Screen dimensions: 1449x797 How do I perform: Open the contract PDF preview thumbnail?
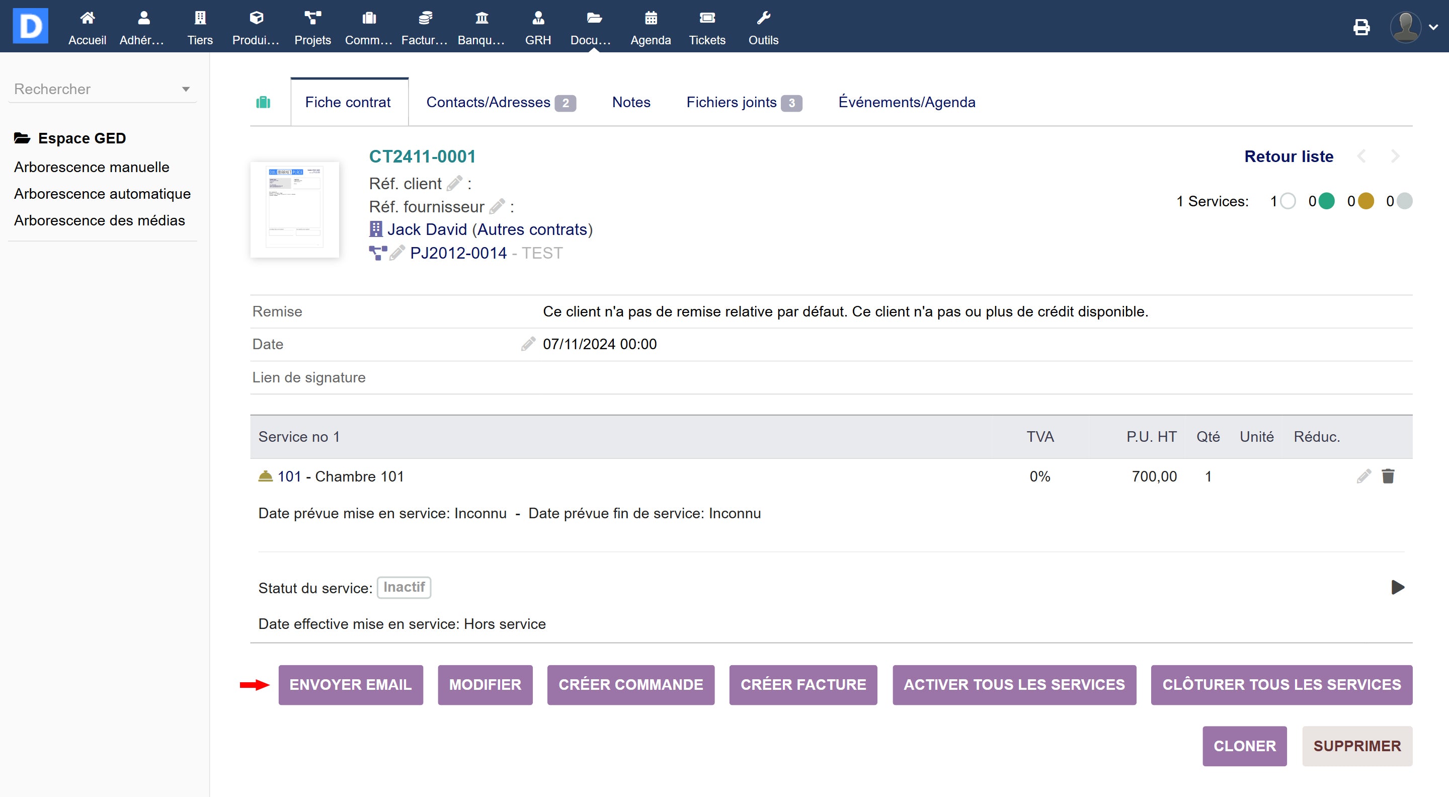(x=294, y=209)
